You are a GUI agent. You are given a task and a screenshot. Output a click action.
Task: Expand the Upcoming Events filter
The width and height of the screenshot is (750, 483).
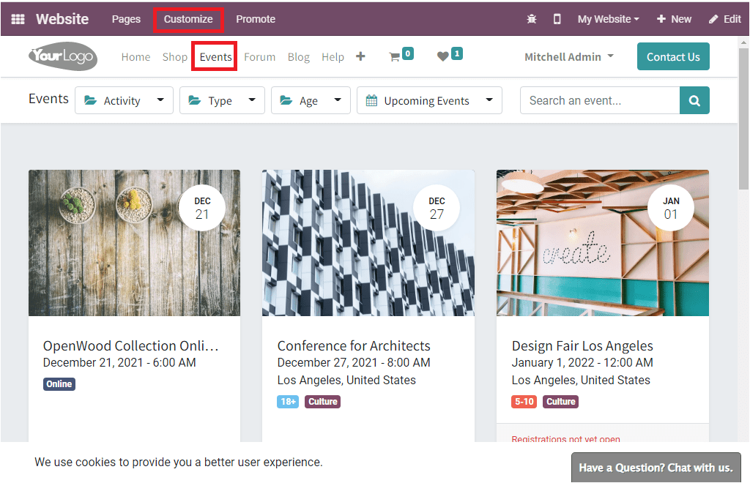429,100
